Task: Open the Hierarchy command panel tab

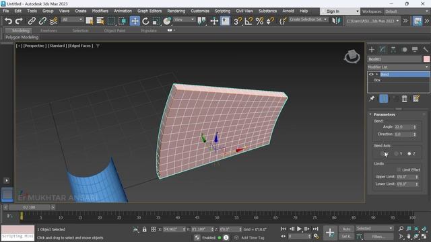Action: (393, 49)
